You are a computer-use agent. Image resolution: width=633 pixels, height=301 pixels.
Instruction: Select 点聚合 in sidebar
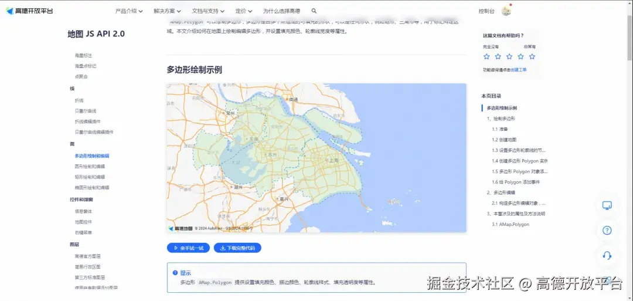click(x=81, y=76)
